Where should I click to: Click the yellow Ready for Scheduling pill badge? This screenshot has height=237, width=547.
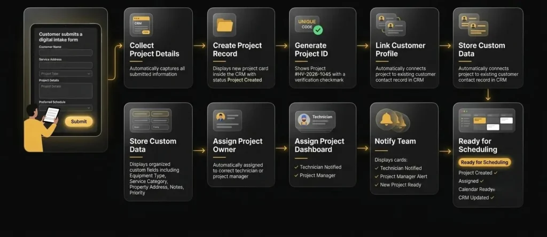[485, 162]
